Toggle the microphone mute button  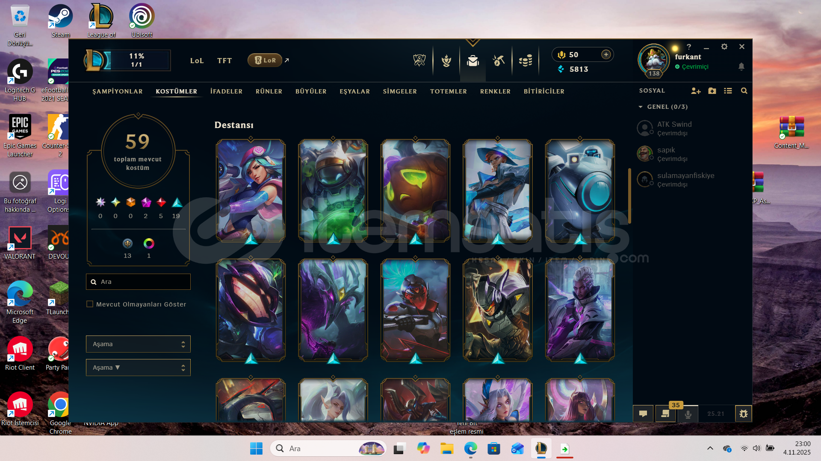[688, 414]
